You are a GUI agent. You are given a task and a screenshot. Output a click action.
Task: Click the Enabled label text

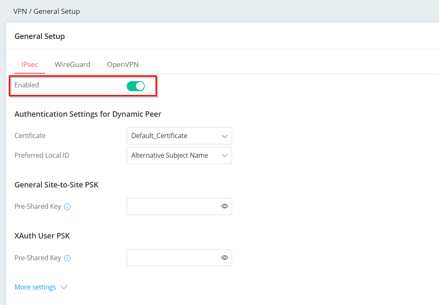pyautogui.click(x=27, y=85)
